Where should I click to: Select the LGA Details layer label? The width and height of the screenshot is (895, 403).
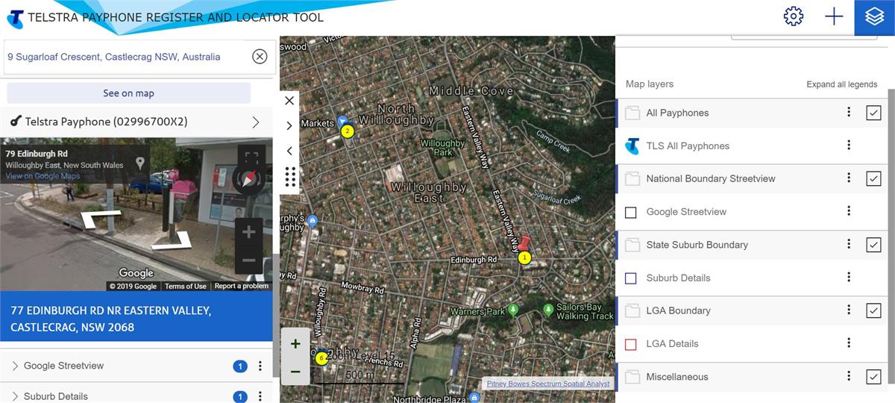click(x=672, y=344)
